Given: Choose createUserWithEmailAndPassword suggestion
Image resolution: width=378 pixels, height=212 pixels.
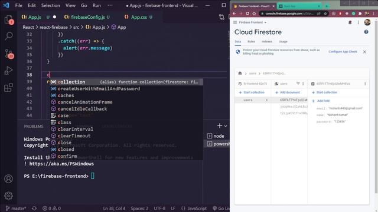Looking at the screenshot, I should point(126,89).
